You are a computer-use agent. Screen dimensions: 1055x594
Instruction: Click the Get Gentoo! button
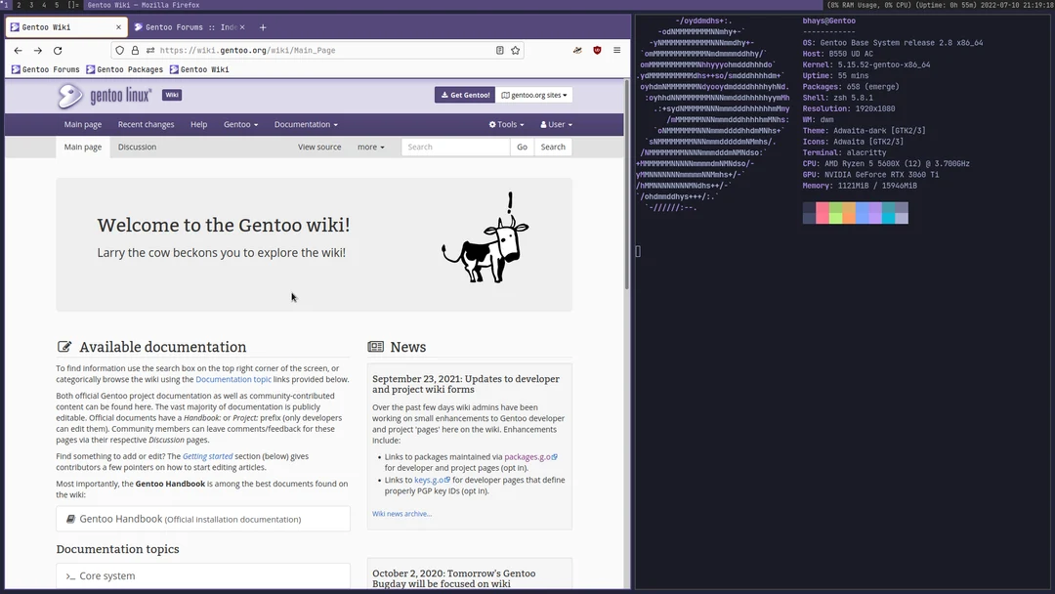pyautogui.click(x=464, y=95)
